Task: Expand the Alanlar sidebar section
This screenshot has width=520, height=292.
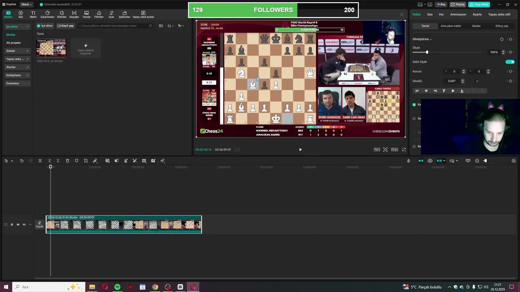Action: pyautogui.click(x=17, y=67)
